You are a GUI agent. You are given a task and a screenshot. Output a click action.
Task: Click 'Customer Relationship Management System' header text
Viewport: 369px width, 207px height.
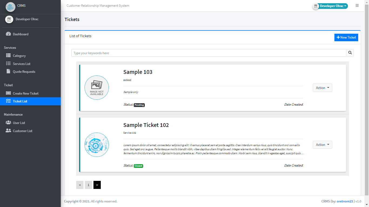98,6
